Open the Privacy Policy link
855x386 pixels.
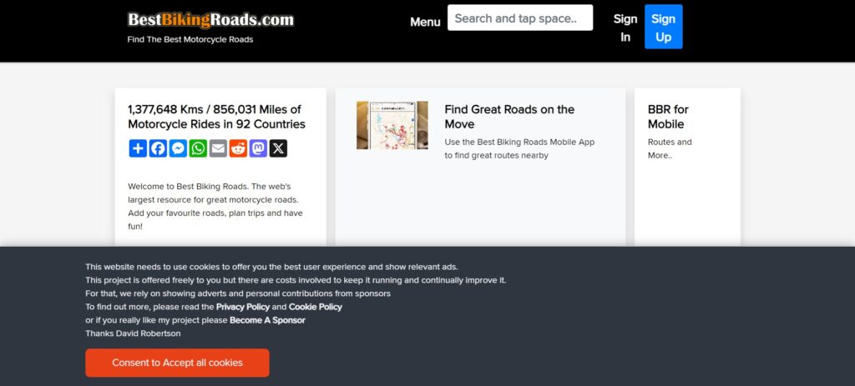243,307
